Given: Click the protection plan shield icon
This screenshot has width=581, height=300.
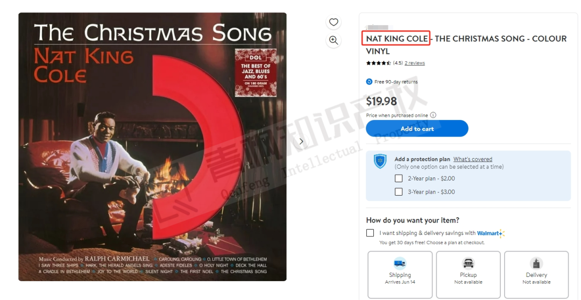Looking at the screenshot, I should (x=380, y=161).
